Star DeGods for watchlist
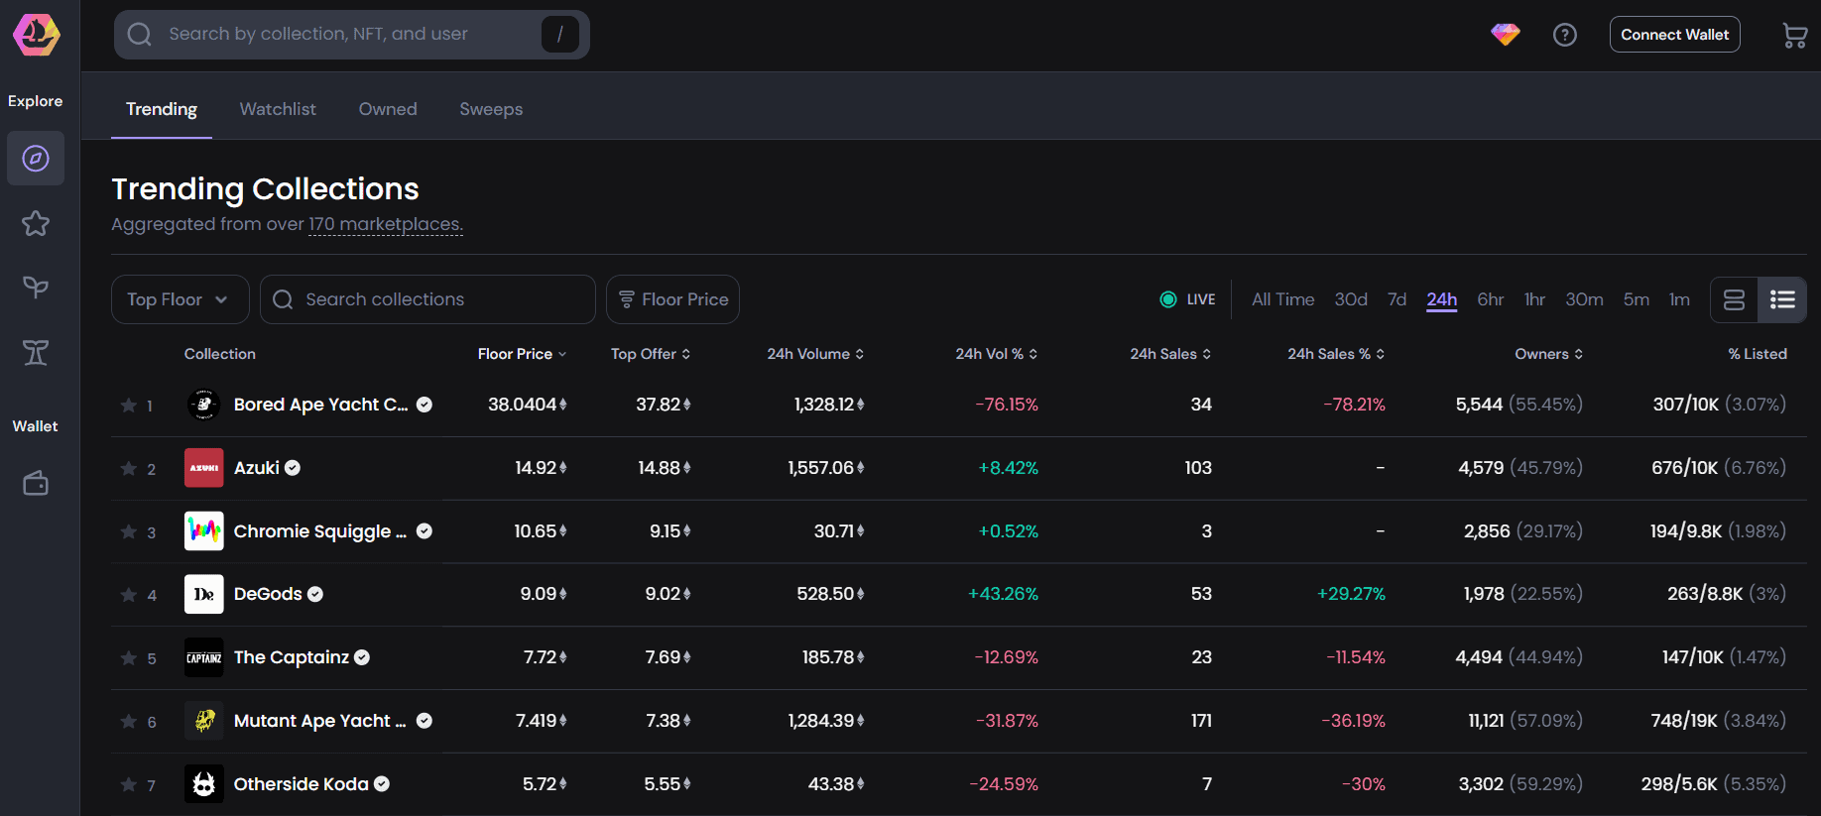The height and width of the screenshot is (816, 1821). point(129,594)
